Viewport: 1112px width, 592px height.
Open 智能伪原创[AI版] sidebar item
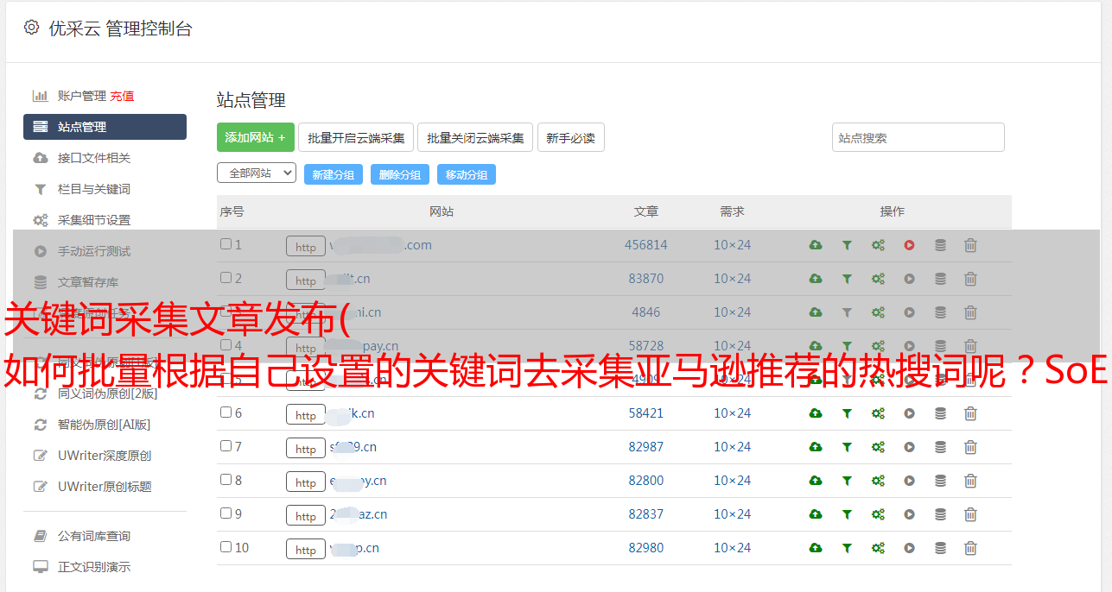click(x=105, y=425)
